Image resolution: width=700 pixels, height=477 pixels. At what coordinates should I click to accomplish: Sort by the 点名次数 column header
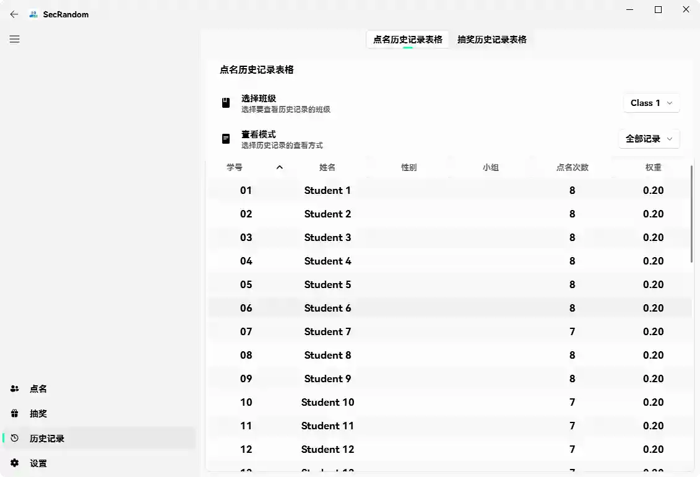coord(572,167)
